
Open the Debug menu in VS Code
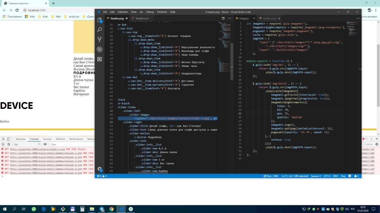(150, 12)
